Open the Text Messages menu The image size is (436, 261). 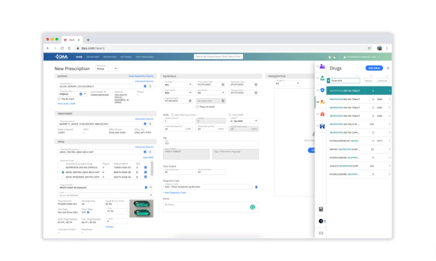144,57
